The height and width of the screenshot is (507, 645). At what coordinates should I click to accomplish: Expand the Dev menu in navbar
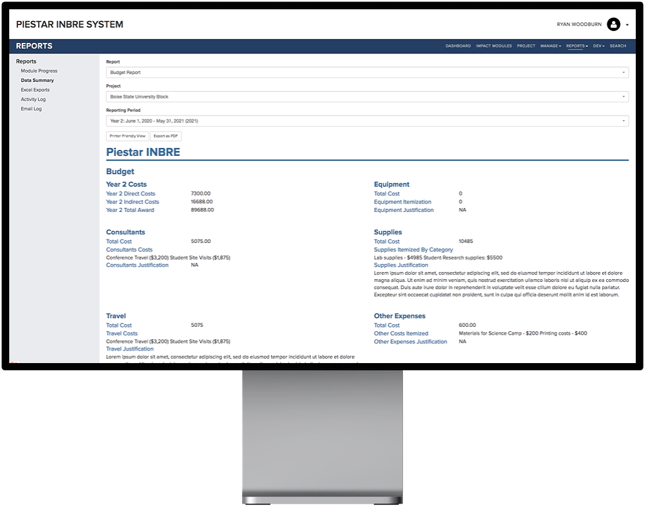[599, 46]
